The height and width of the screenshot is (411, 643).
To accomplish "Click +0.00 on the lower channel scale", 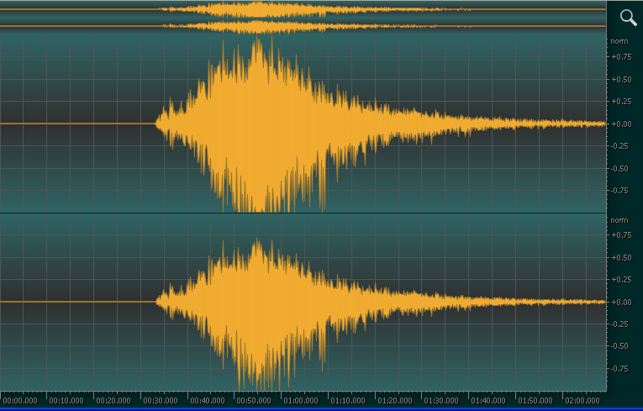I will tap(622, 303).
